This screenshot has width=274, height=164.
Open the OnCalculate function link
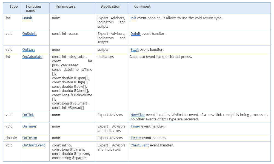(x=32, y=57)
